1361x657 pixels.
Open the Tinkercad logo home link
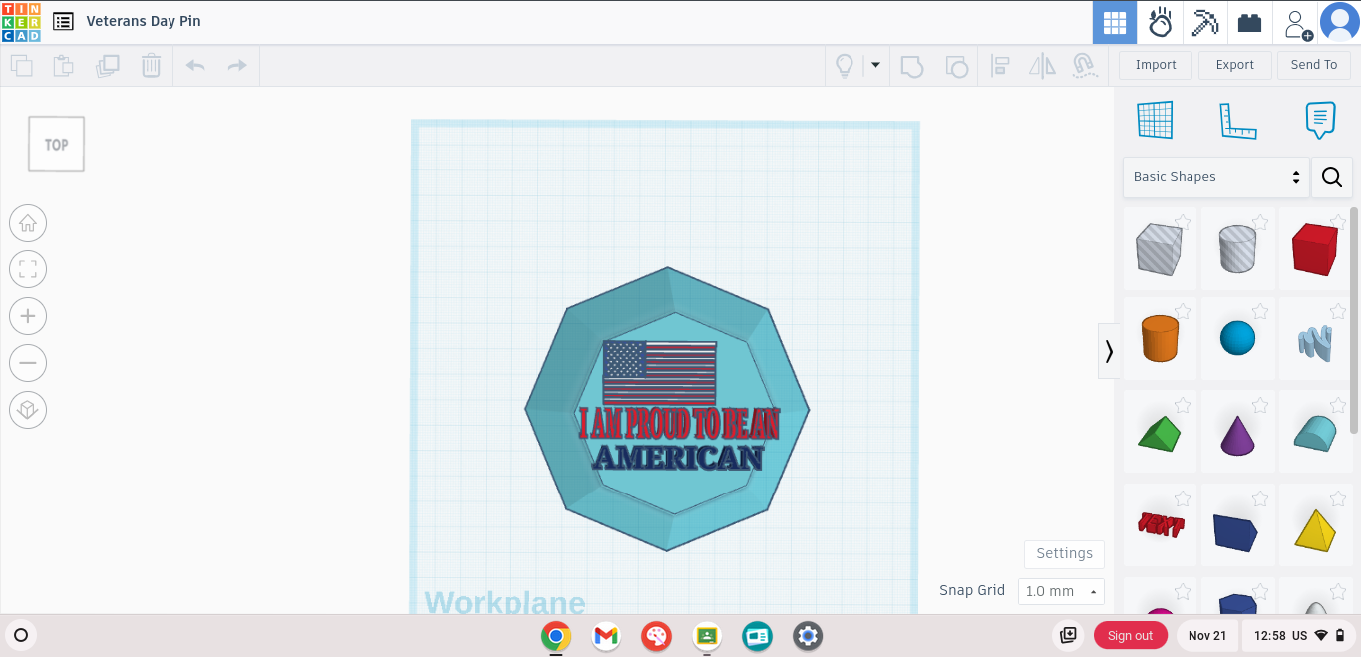pyautogui.click(x=21, y=22)
